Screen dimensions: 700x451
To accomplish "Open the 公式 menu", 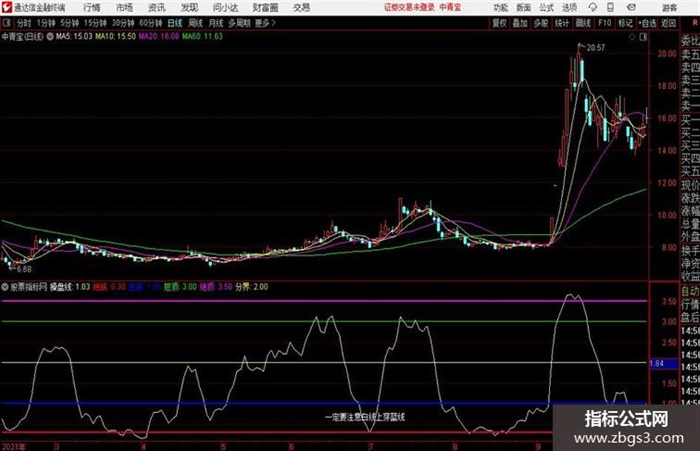I will coord(547,7).
